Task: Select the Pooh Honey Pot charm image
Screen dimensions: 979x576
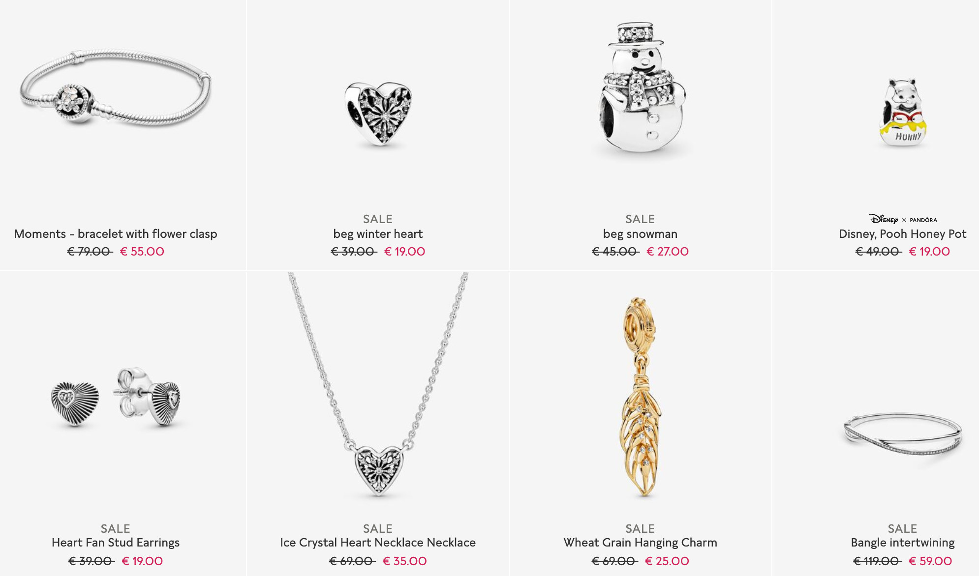Action: tap(903, 113)
